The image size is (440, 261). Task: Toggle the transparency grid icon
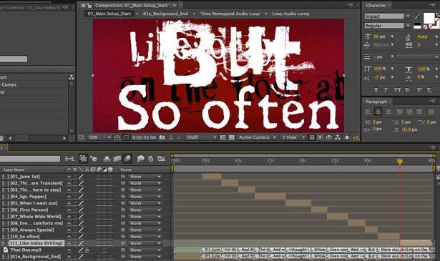232,137
